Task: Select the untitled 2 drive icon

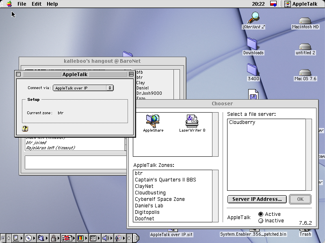Action: 305,49
